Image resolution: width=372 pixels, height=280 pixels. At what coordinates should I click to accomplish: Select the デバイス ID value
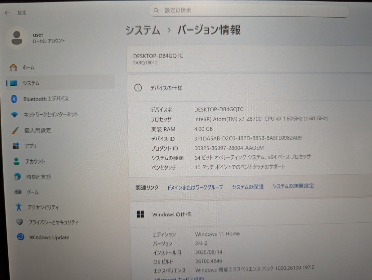[x=248, y=138]
